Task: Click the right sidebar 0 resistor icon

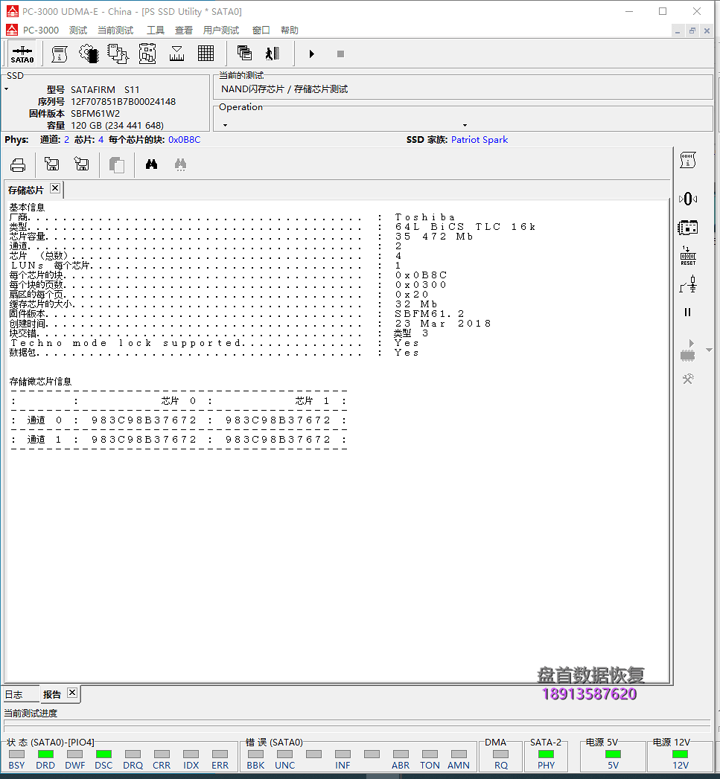Action: tap(688, 199)
